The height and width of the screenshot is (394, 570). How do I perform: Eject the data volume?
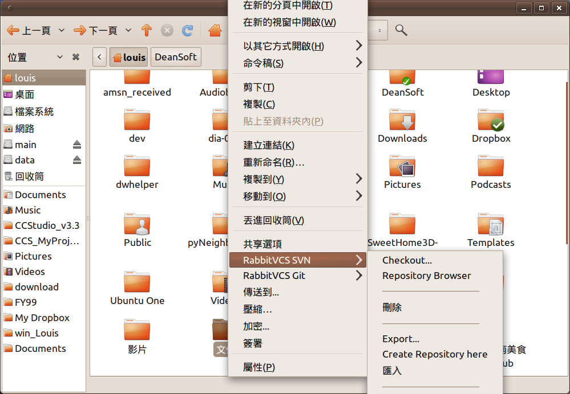76,159
